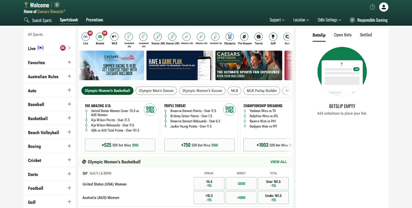
Task: Select the Auto helmet icon in carousel
Action: point(287,37)
